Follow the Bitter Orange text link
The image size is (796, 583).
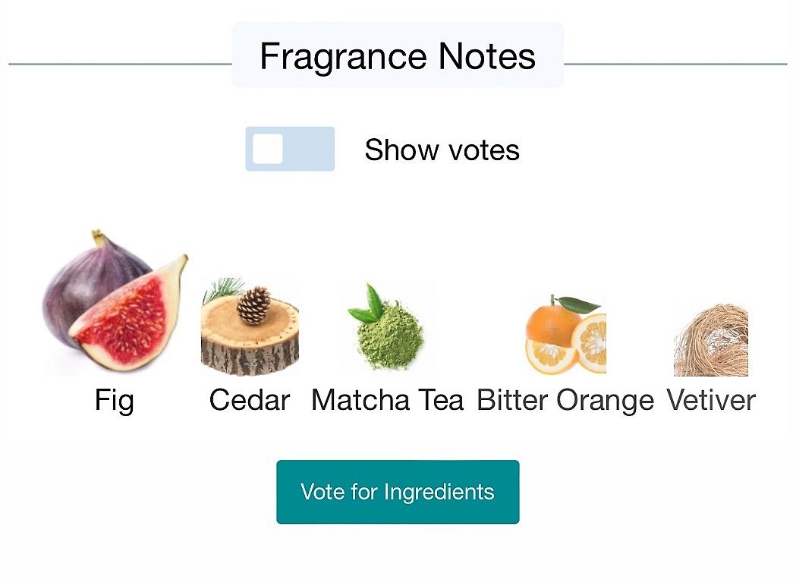(x=565, y=401)
